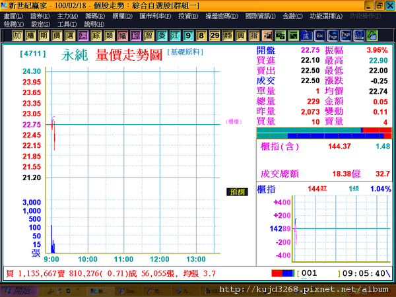The width and height of the screenshot is (396, 297).
Task: Click the Home toolbar button
Action: tap(359, 36)
